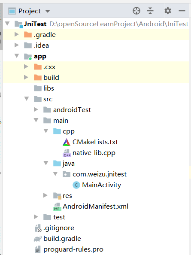Collapse the app module node

(17, 56)
